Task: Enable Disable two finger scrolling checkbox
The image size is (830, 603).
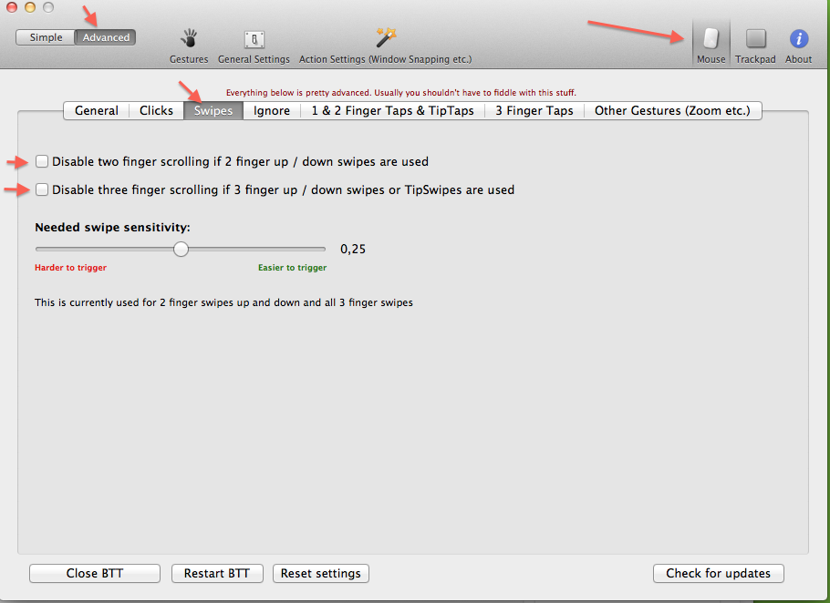Action: click(42, 161)
